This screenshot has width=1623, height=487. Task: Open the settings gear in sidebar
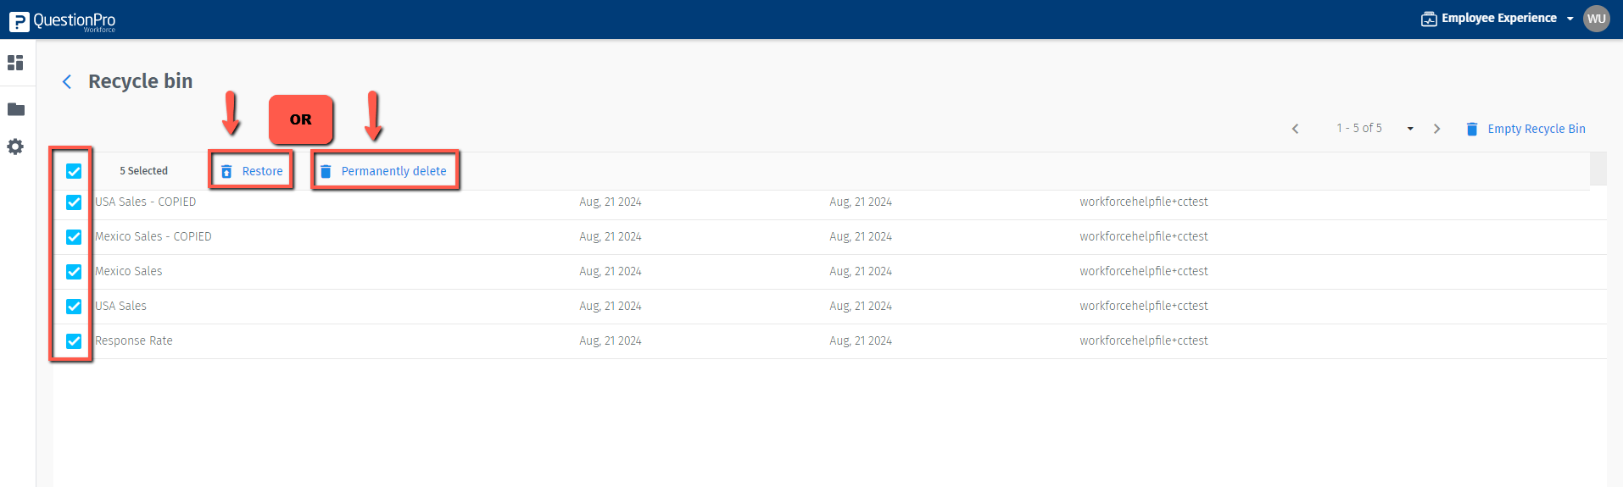pos(15,147)
